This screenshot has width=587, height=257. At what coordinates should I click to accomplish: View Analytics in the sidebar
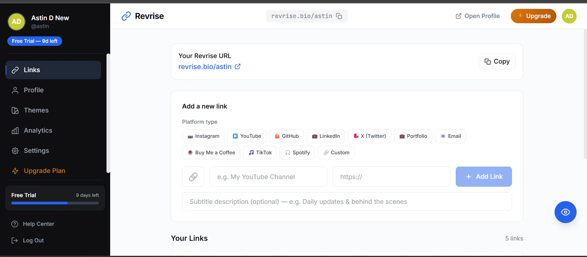click(53, 130)
